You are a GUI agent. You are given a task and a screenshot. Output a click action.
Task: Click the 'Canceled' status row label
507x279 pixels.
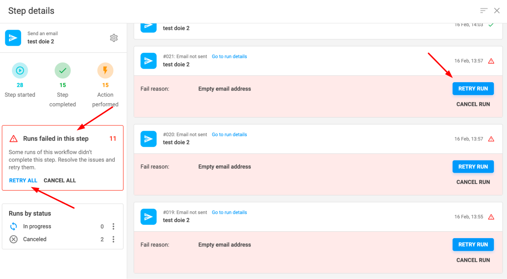coord(35,239)
